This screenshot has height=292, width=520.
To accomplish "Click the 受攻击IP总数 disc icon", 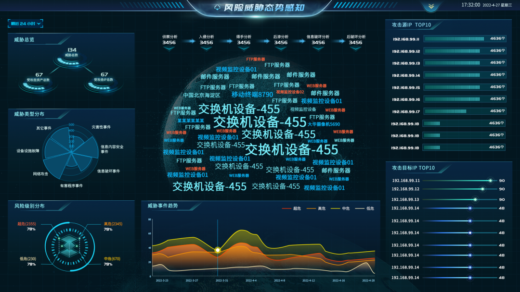I will 104,85.
